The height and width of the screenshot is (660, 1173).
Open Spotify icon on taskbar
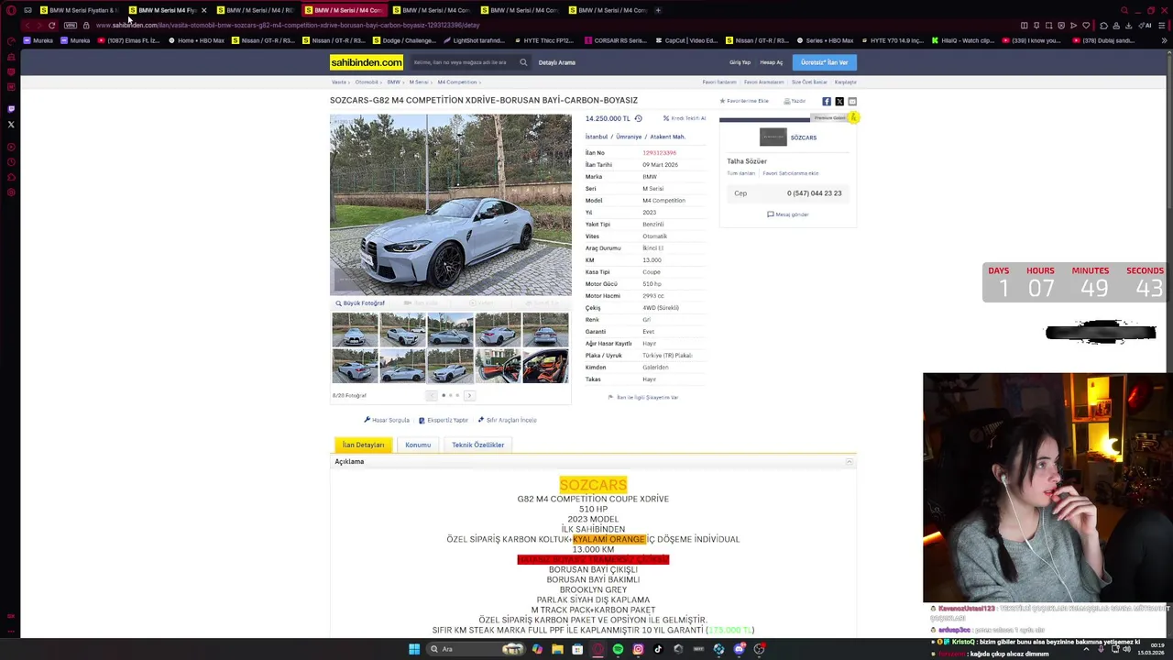[x=618, y=649]
